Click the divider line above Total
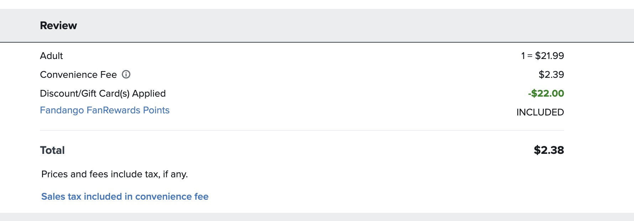The width and height of the screenshot is (634, 221). [x=302, y=130]
